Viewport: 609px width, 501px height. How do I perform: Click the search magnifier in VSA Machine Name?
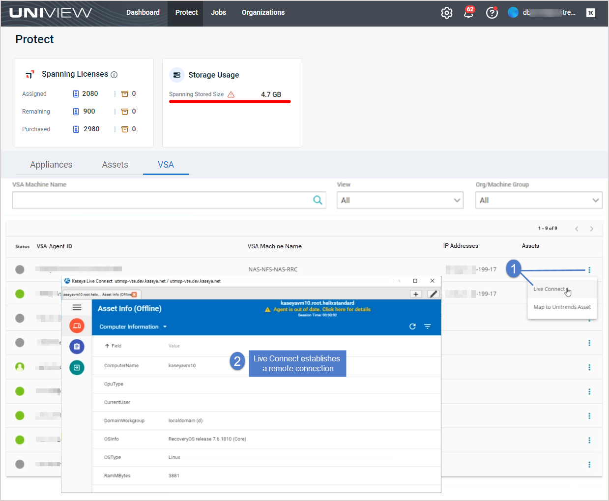(x=318, y=200)
